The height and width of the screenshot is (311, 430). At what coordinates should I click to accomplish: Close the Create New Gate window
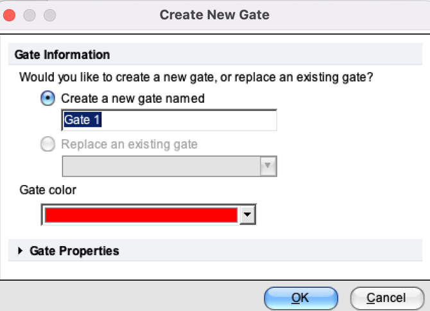point(12,14)
